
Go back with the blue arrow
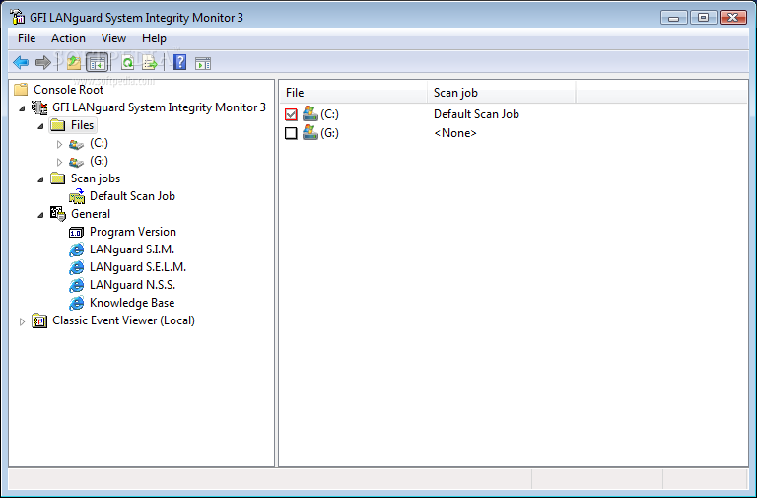pyautogui.click(x=21, y=62)
